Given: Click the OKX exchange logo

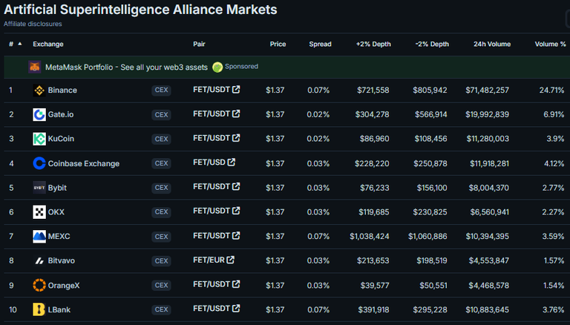Looking at the screenshot, I should click(39, 212).
